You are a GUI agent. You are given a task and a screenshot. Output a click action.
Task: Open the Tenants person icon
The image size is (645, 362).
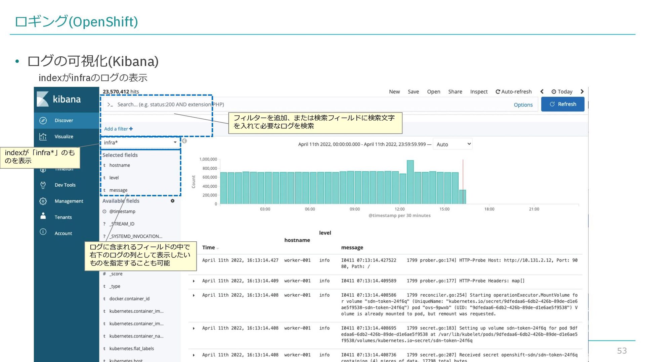[43, 216]
